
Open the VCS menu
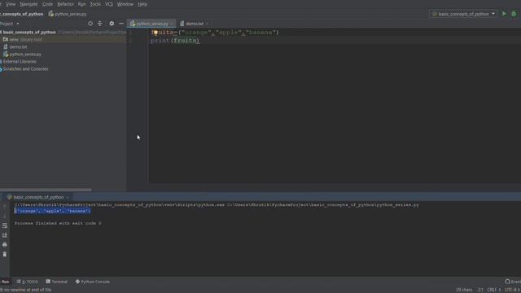(x=108, y=4)
